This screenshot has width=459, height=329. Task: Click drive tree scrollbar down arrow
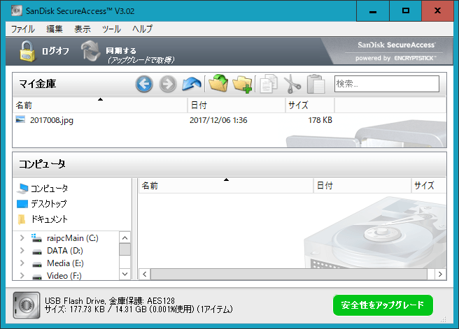[x=125, y=274]
